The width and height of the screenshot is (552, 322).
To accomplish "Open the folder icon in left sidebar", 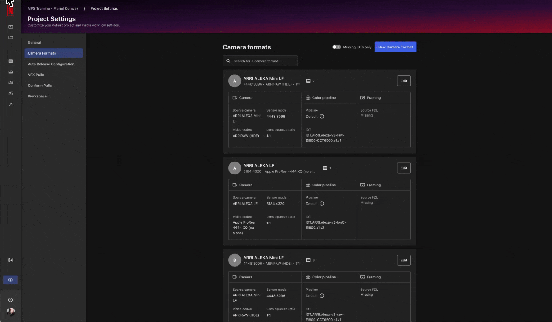I will [11, 38].
